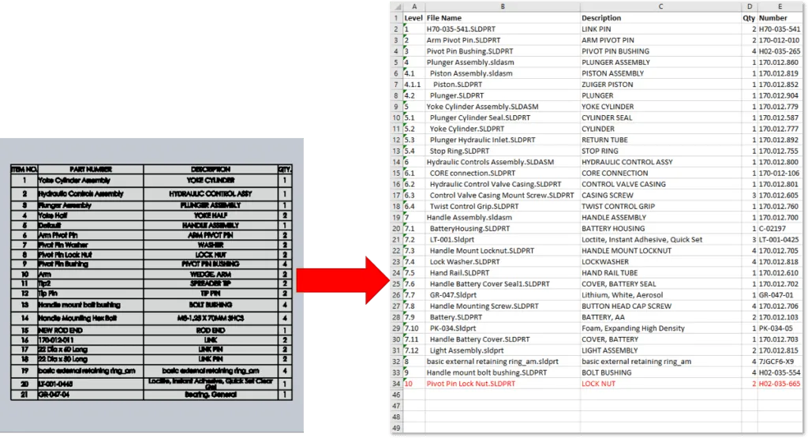Select the column B header

(x=502, y=6)
